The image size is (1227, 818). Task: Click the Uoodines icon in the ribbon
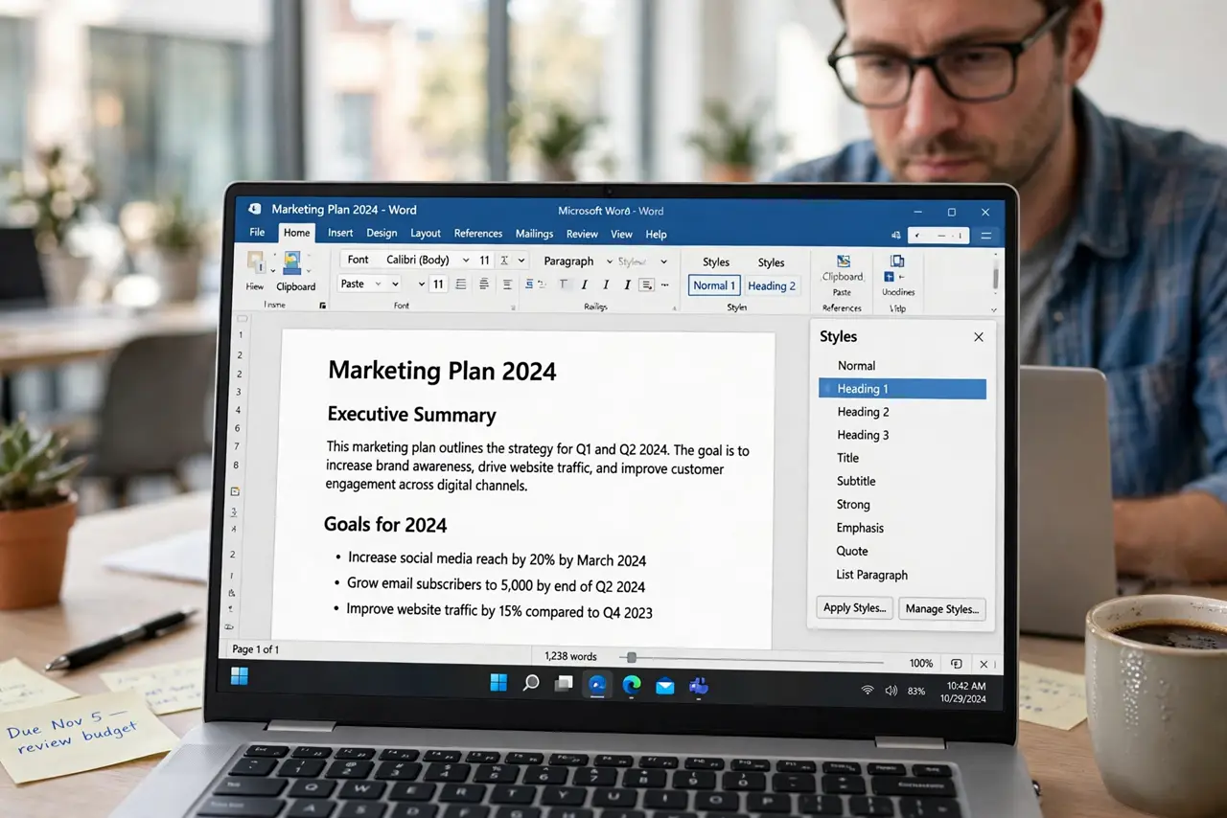[897, 261]
